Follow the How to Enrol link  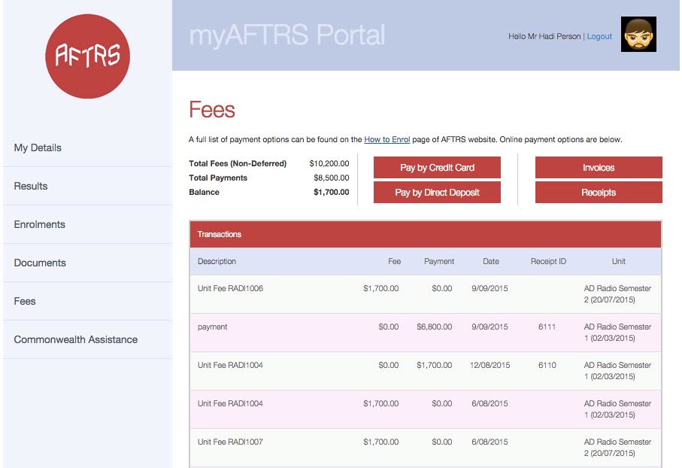386,139
